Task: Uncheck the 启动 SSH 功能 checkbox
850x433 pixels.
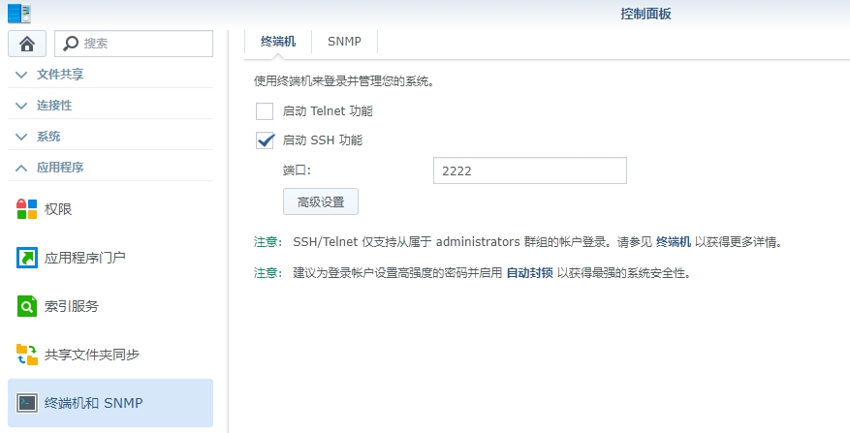Action: pos(265,140)
